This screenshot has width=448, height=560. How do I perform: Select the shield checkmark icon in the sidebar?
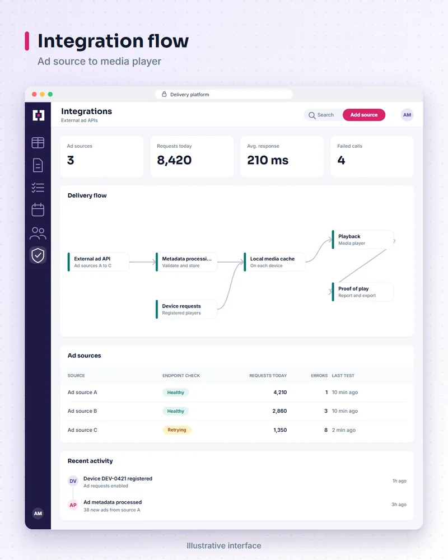tap(38, 255)
